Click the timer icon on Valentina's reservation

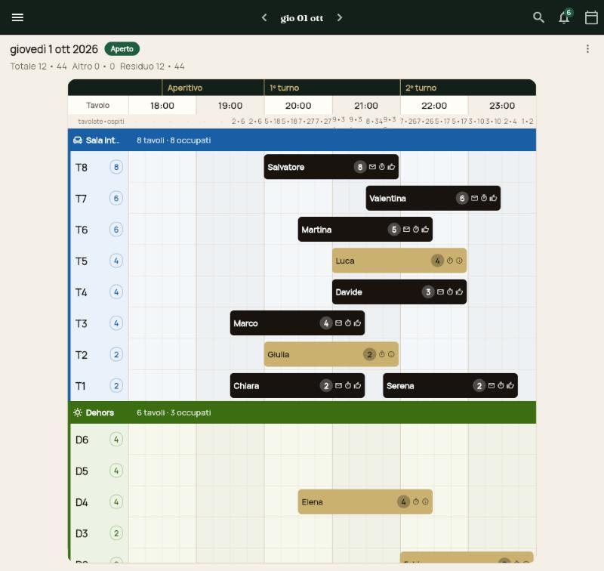(484, 198)
